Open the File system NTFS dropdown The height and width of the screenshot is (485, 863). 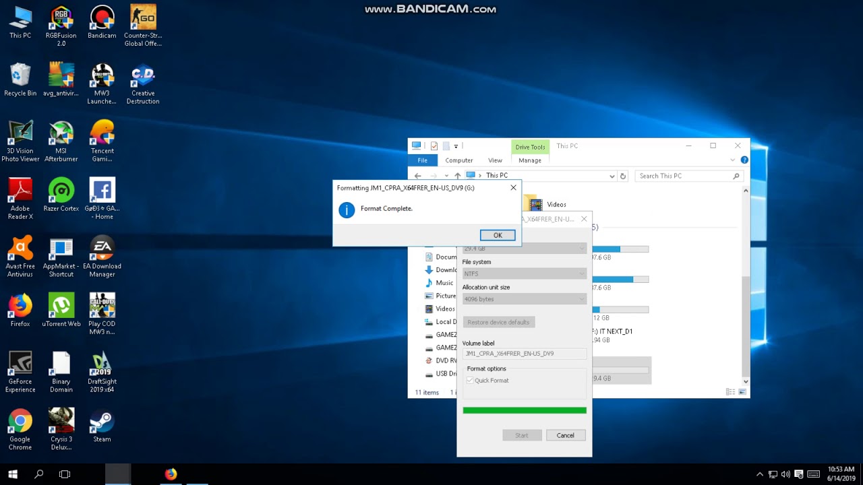click(525, 273)
